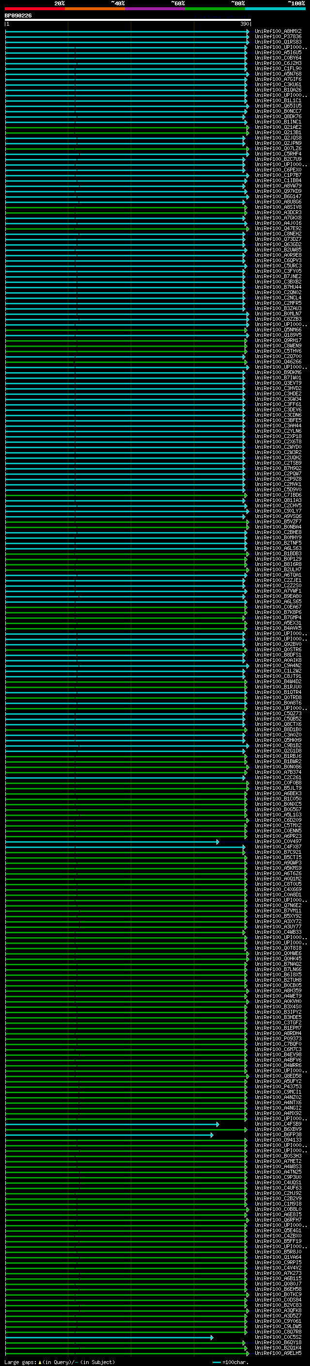
Task: Open hit UniRef100_A5I6U5
Action: point(278,52)
